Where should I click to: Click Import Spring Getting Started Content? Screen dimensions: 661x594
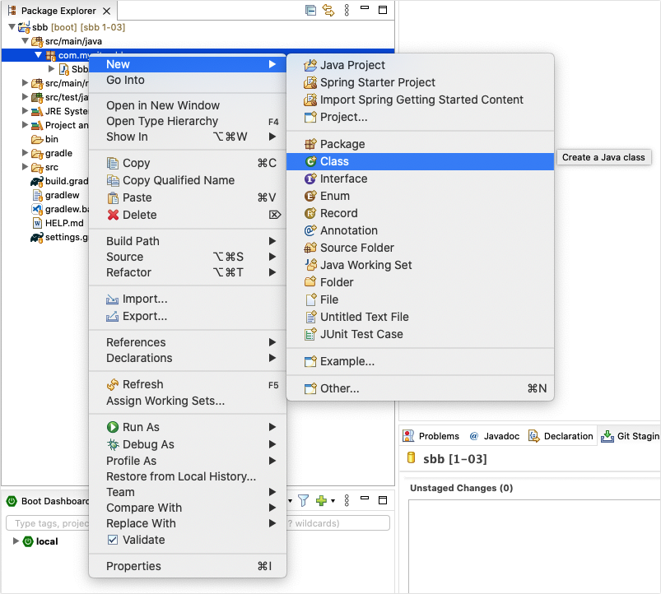(x=420, y=100)
